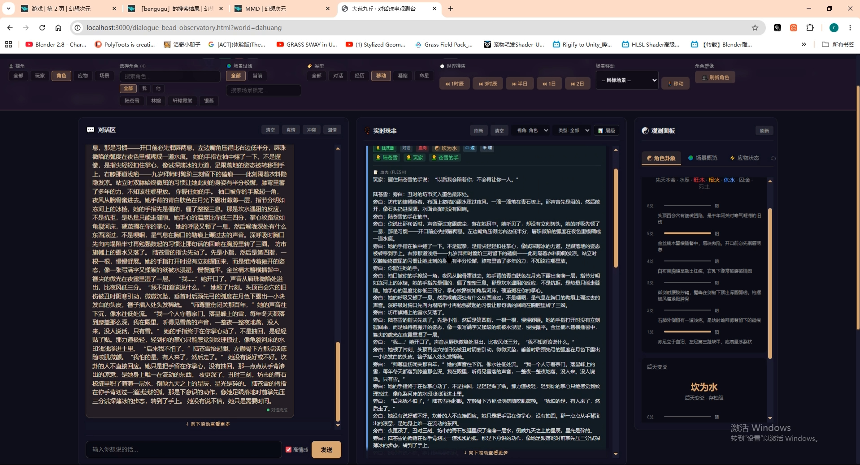This screenshot has height=465, width=860.
Task: Advance world by 半日
Action: [x=520, y=84]
